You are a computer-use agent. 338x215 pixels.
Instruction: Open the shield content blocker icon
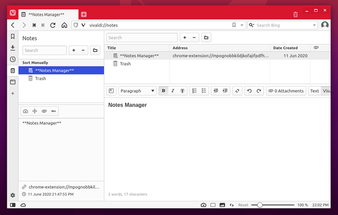[75, 25]
